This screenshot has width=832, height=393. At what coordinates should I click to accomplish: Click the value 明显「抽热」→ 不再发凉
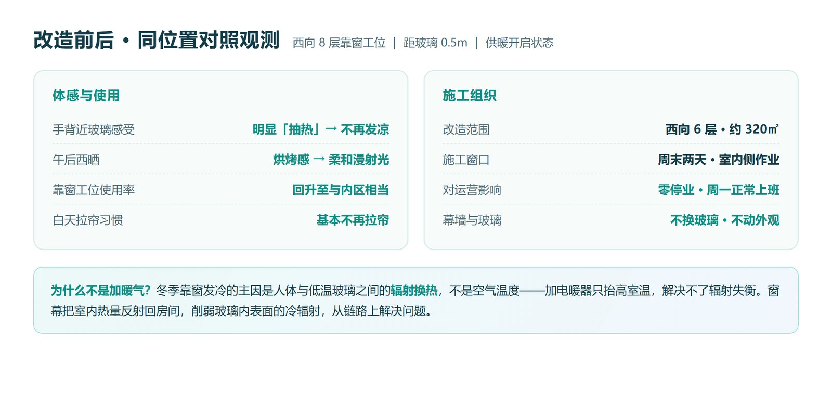(x=321, y=129)
